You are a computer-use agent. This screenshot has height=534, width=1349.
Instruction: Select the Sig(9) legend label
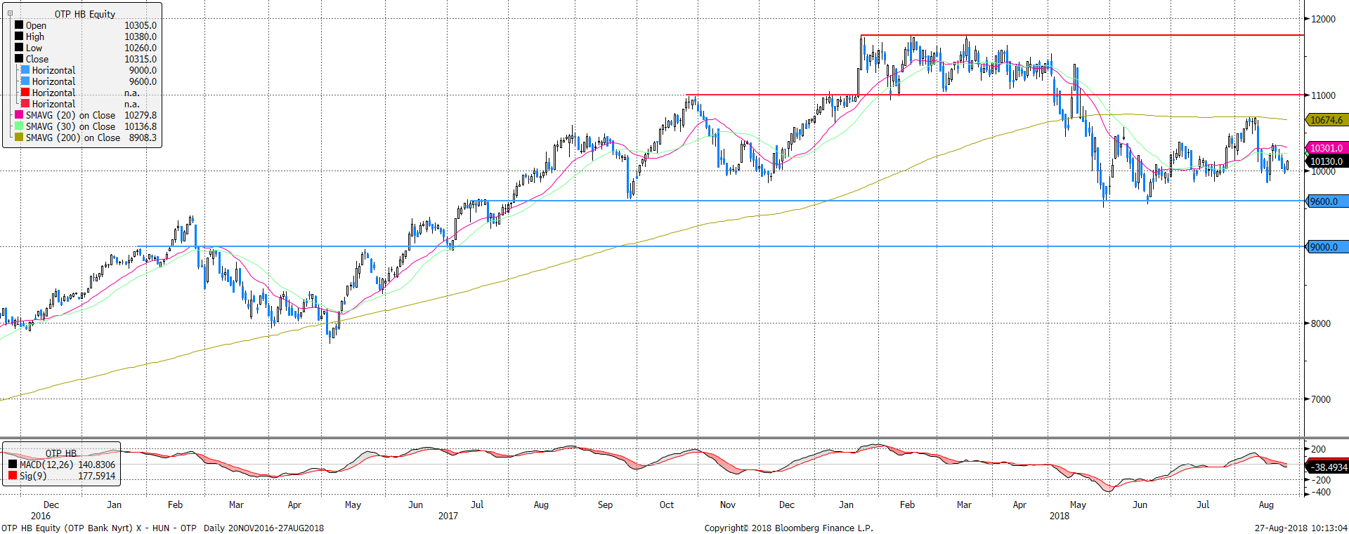click(x=33, y=476)
